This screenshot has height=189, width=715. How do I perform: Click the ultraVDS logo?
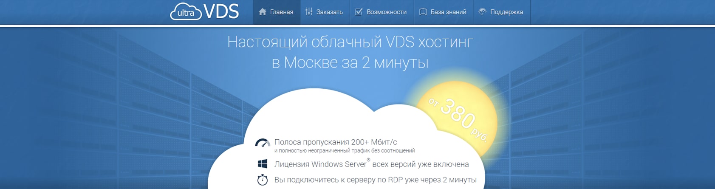[x=204, y=11]
